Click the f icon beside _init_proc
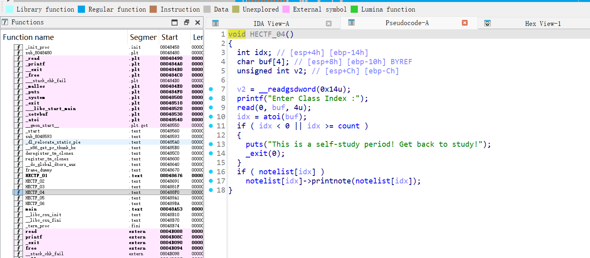590x258 pixels. [x=18, y=47]
